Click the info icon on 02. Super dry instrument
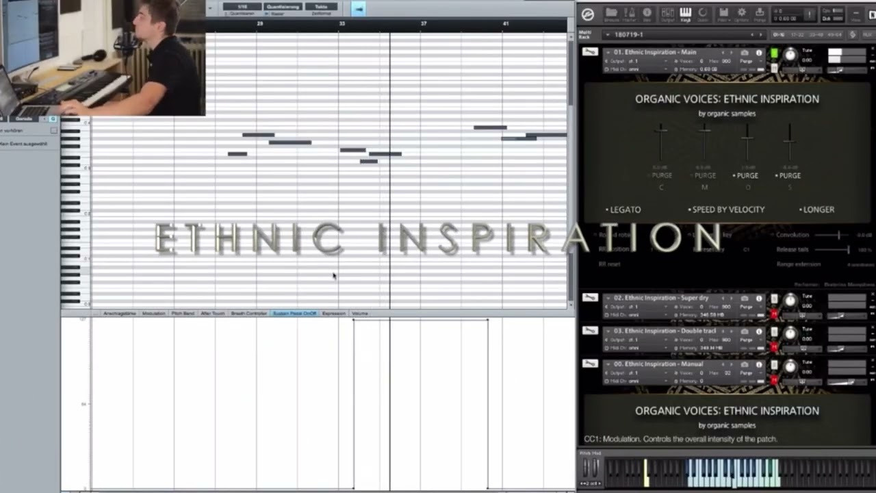The height and width of the screenshot is (493, 876). point(758,299)
